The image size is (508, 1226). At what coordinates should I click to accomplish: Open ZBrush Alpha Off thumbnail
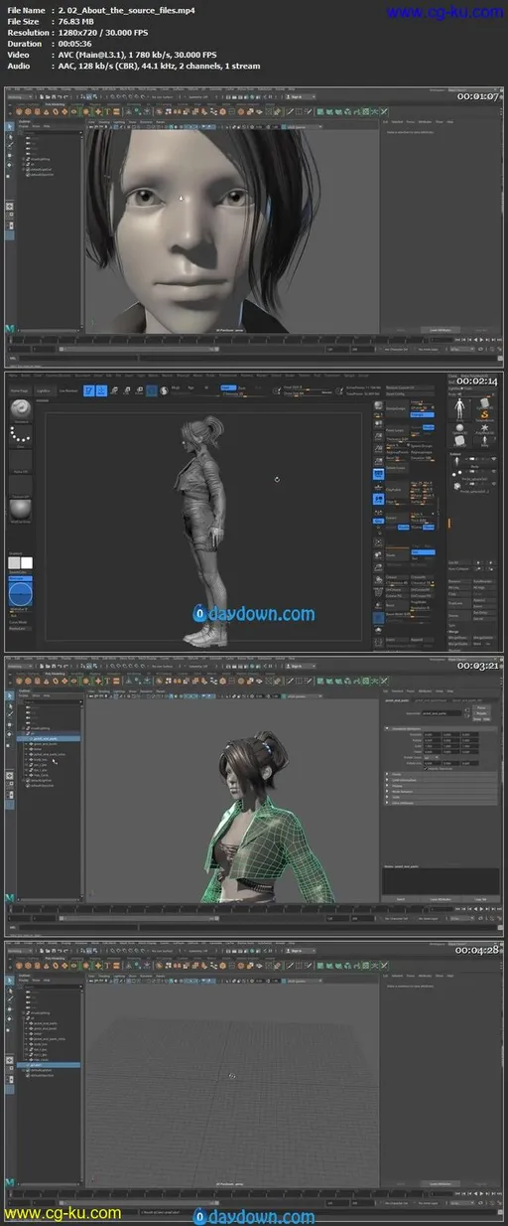click(21, 459)
